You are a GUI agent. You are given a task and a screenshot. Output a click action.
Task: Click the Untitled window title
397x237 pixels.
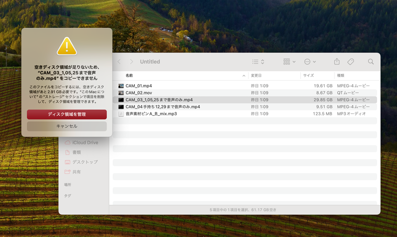[x=150, y=61]
